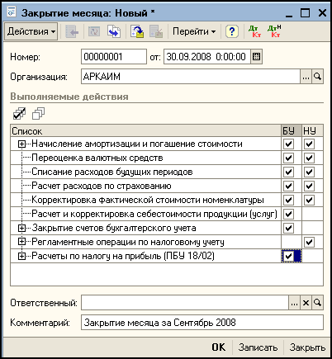Image resolution: width=332 pixels, height=359 pixels.
Task: Expand Регламентные операции по налоговому учету
Action: click(21, 242)
